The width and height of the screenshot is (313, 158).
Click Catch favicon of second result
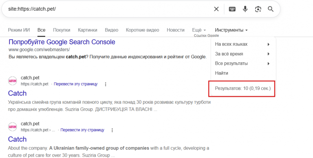click(x=13, y=127)
